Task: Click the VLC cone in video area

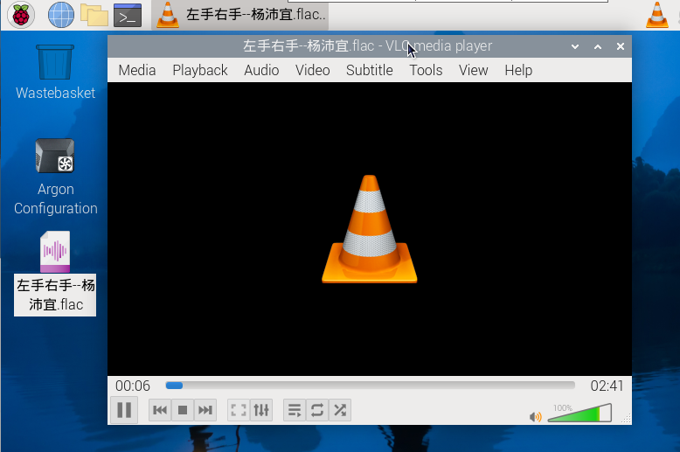Action: tap(370, 229)
